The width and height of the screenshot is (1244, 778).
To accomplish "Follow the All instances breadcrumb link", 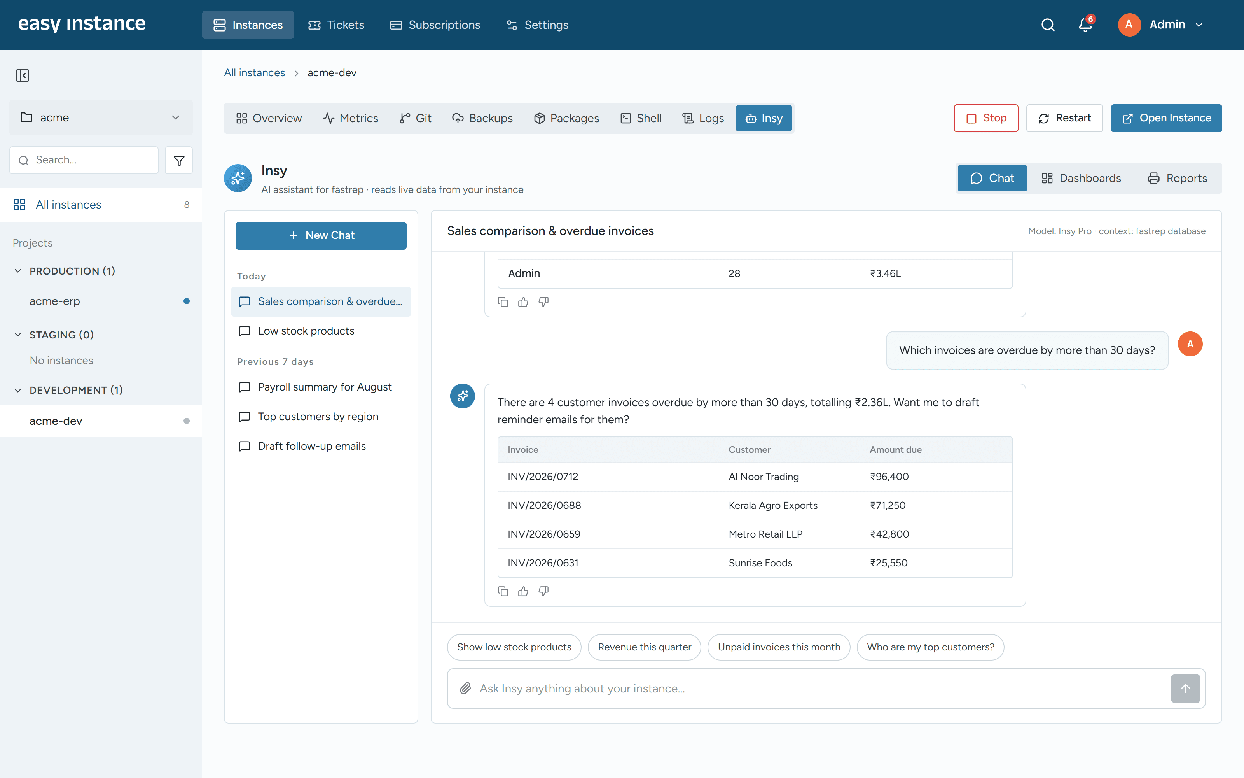I will pos(254,73).
